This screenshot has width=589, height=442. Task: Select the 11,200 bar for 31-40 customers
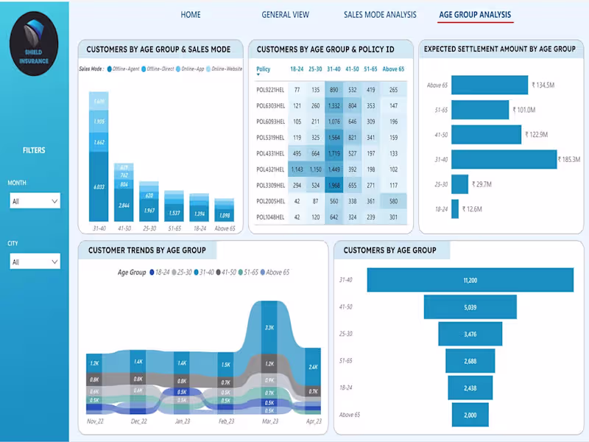coord(471,281)
